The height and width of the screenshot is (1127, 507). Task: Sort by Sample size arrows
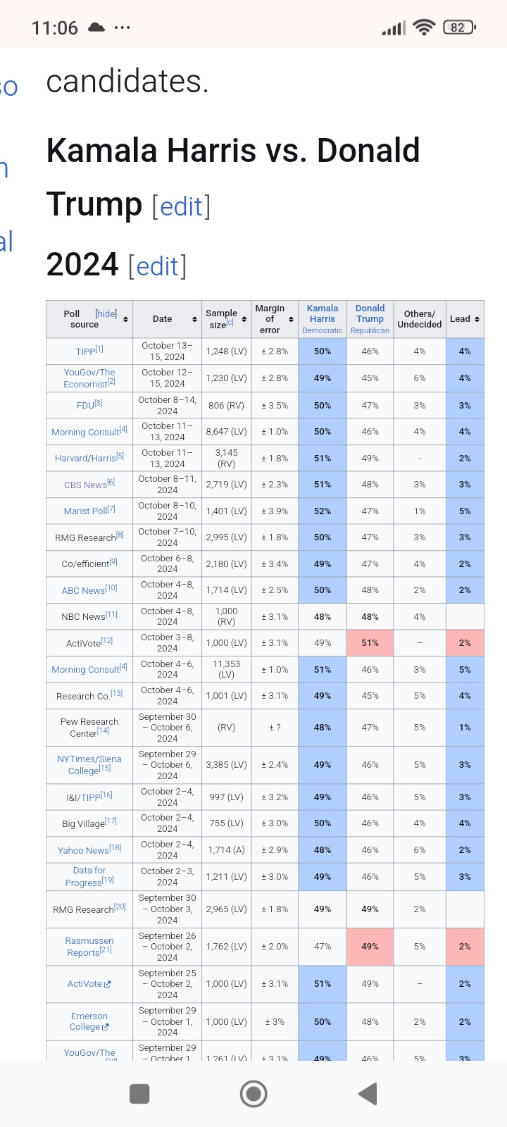coord(244,319)
